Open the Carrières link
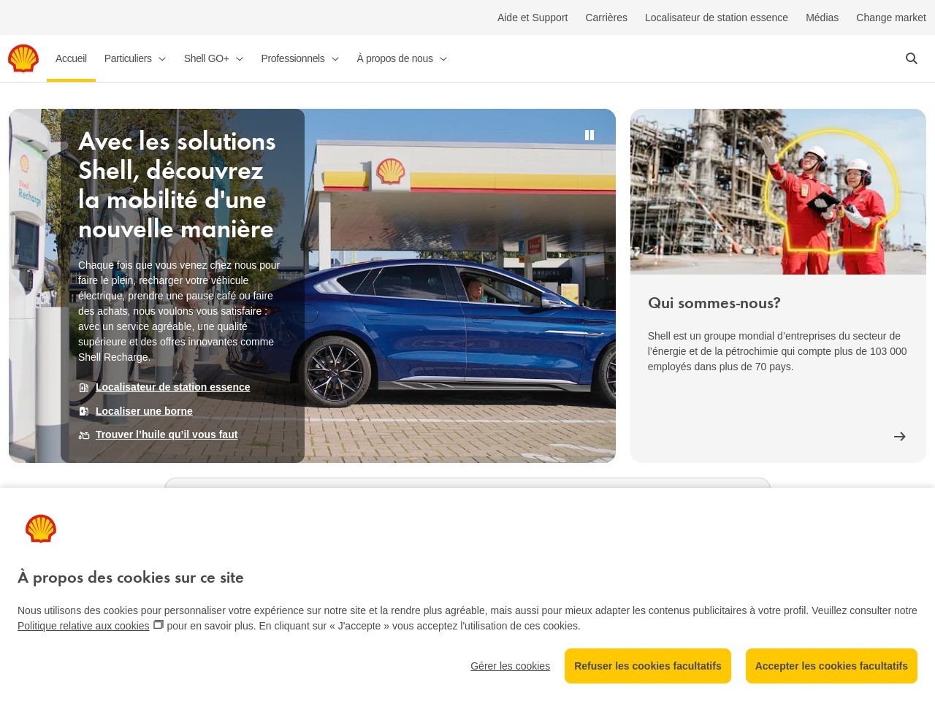Screen dimensions: 935x701 pyautogui.click(x=606, y=18)
